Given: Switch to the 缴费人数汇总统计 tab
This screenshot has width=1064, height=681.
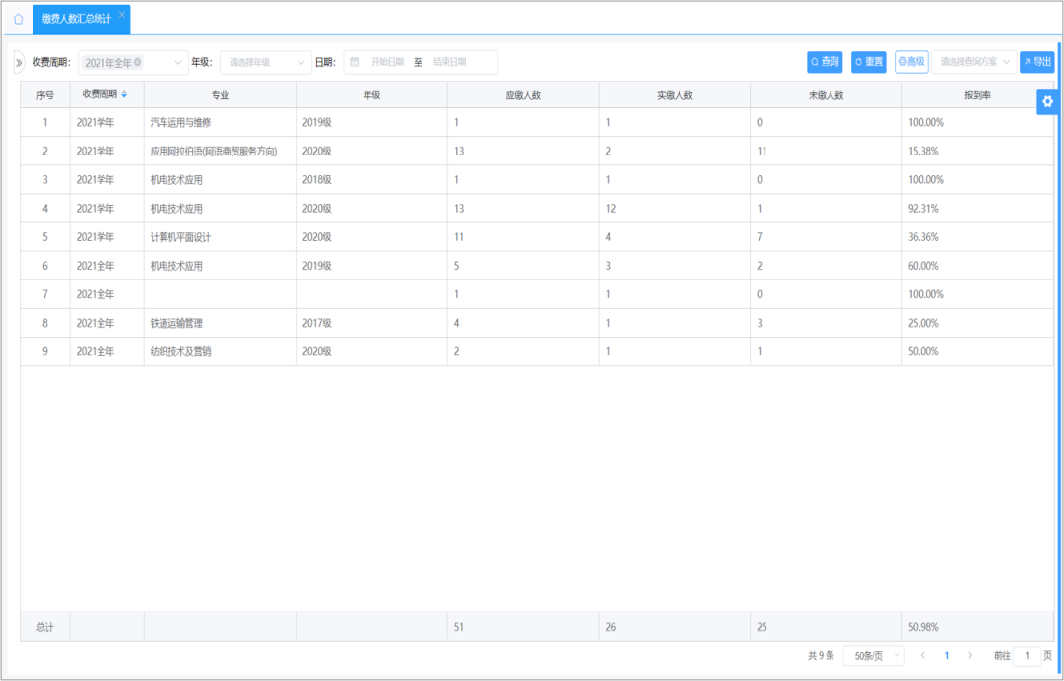Looking at the screenshot, I should pyautogui.click(x=76, y=19).
